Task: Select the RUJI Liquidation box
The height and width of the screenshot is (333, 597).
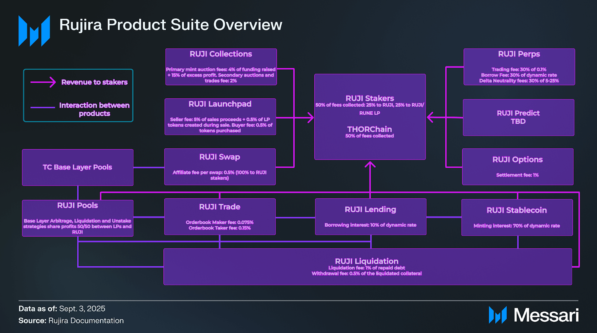Action: click(x=367, y=266)
